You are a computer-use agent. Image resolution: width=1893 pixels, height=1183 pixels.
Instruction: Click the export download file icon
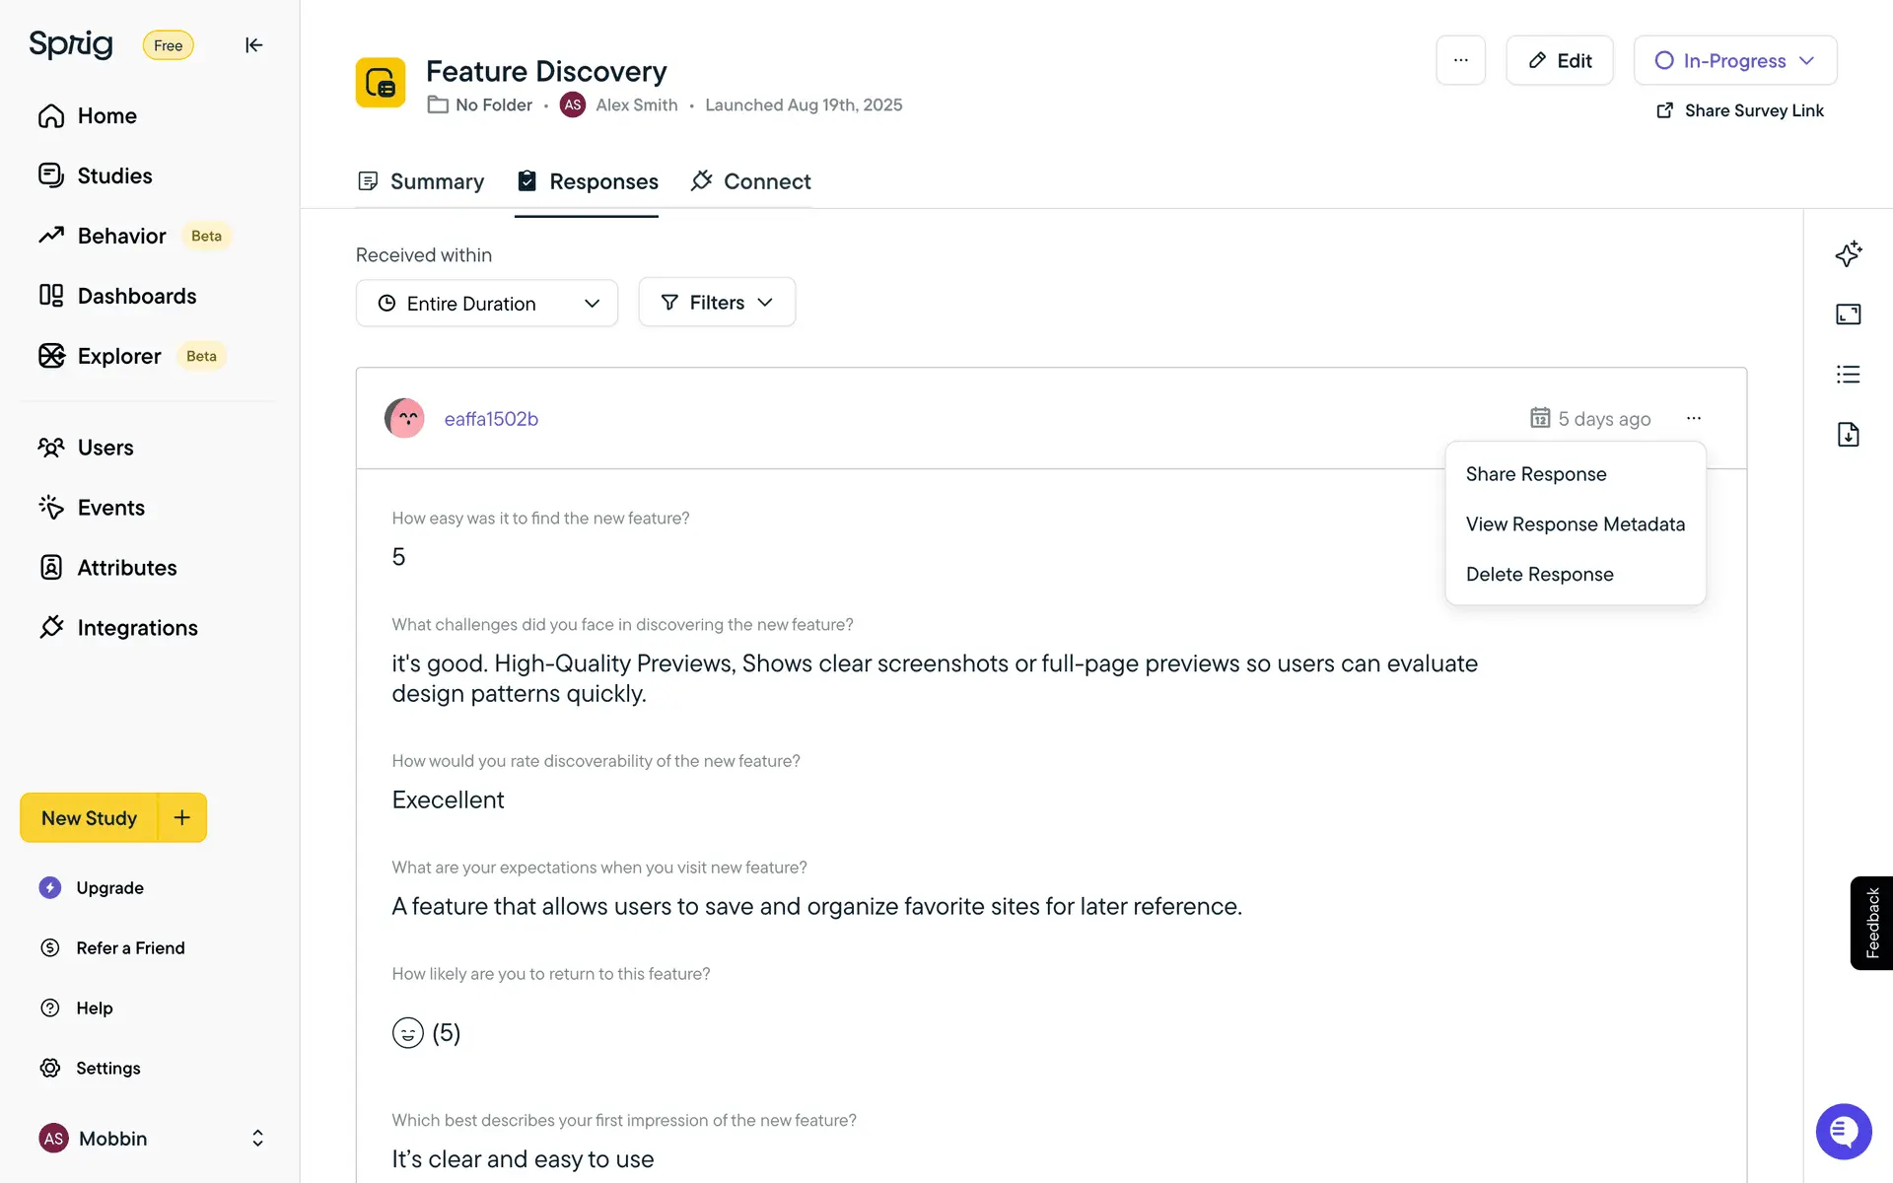(1848, 435)
